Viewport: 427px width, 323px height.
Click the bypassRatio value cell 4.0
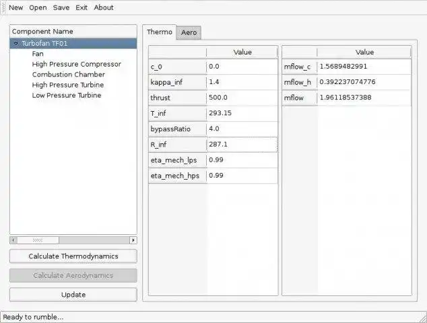coord(242,129)
